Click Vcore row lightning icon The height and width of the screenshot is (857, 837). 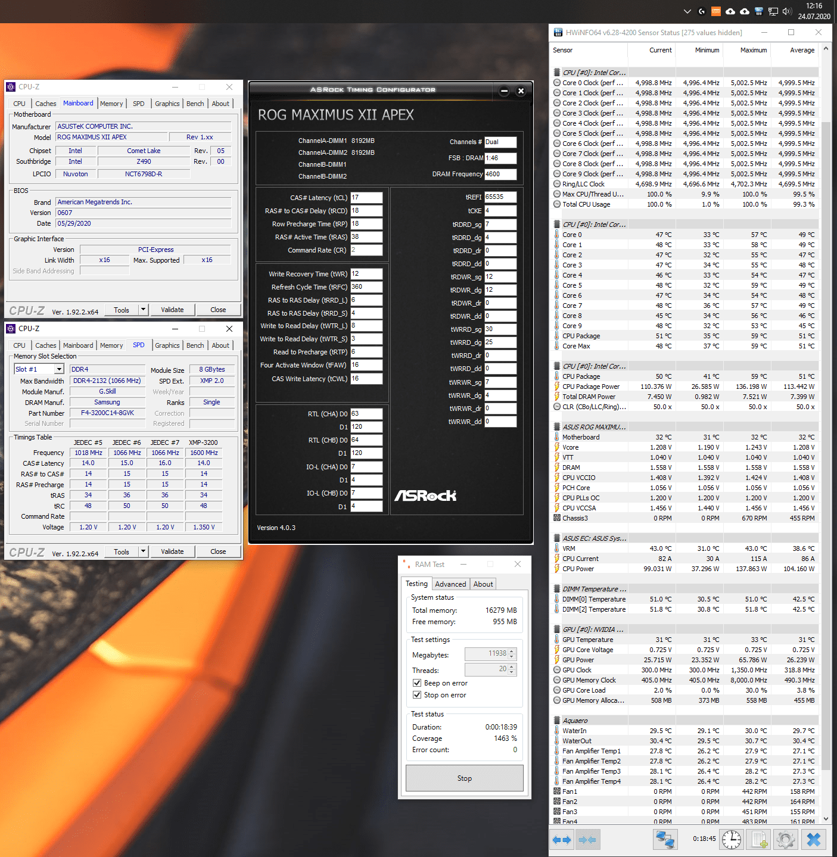557,447
